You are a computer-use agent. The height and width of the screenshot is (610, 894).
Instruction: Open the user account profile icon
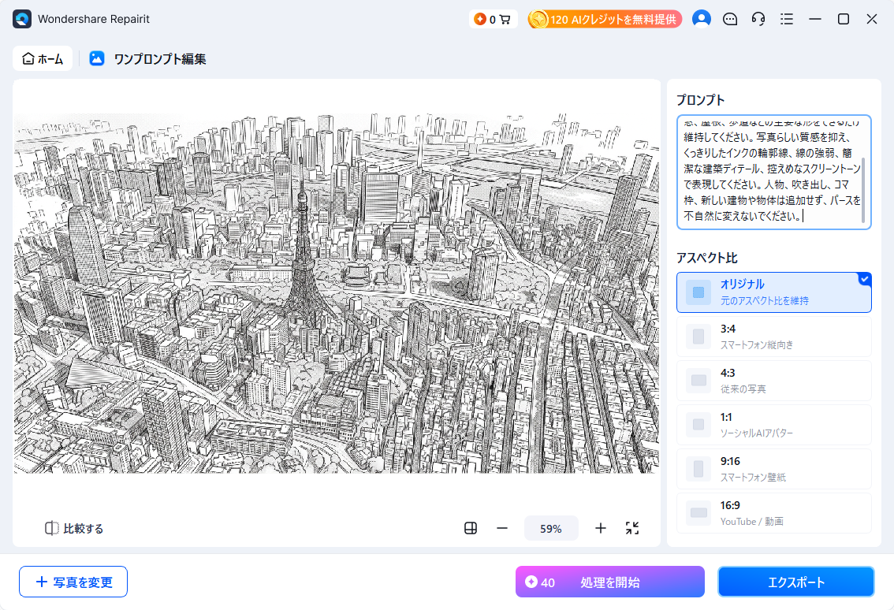[x=702, y=19]
